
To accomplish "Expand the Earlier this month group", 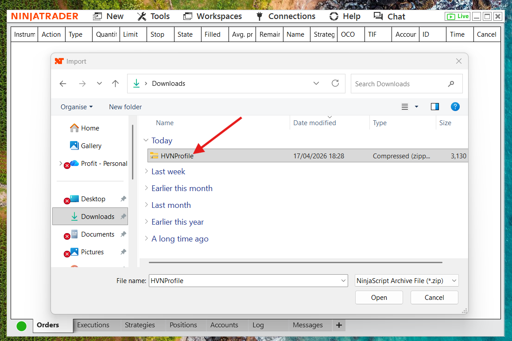I will click(x=146, y=188).
